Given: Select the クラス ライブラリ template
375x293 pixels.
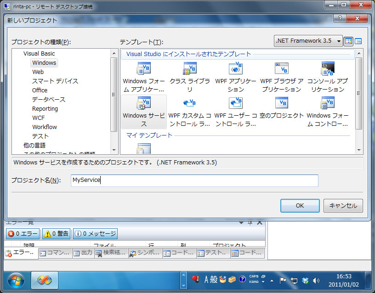Looking at the screenshot, I should 190,77.
